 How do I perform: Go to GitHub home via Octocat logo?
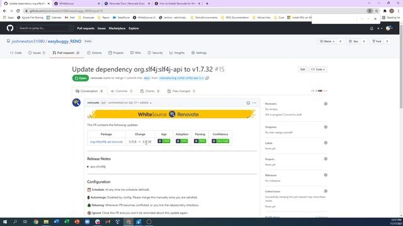click(10, 28)
